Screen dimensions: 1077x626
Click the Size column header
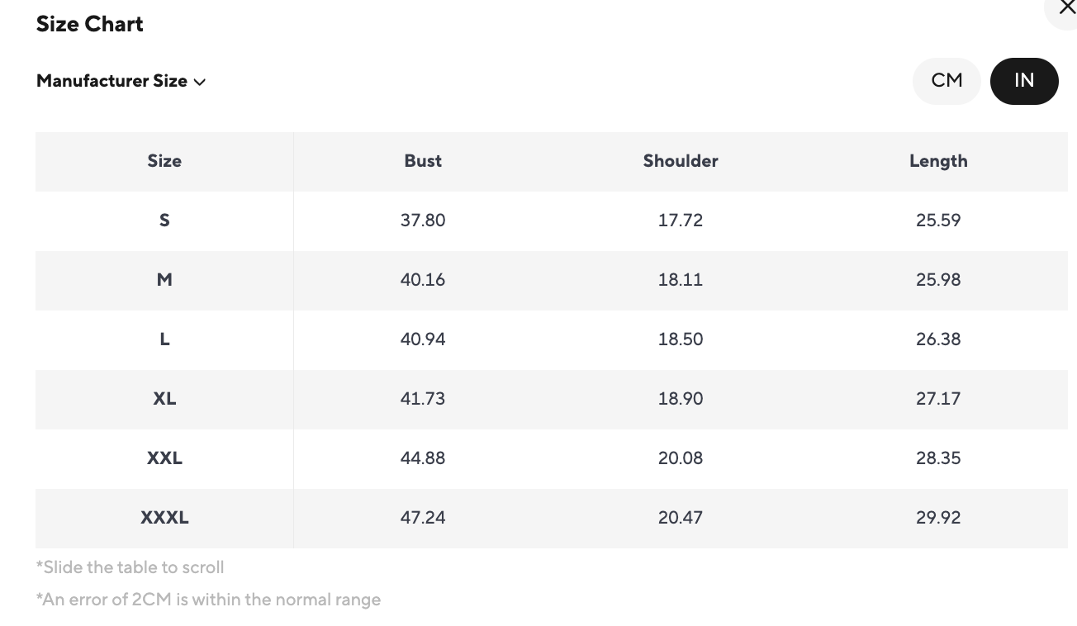pos(164,161)
